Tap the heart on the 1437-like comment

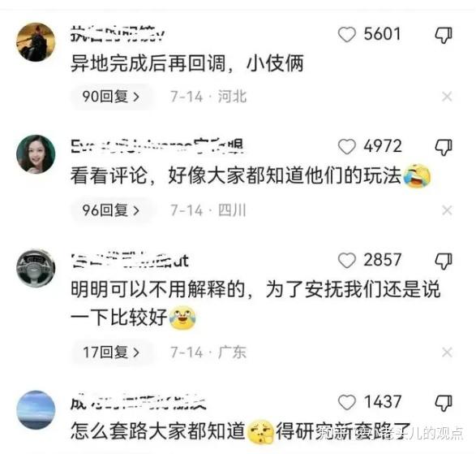pos(347,402)
